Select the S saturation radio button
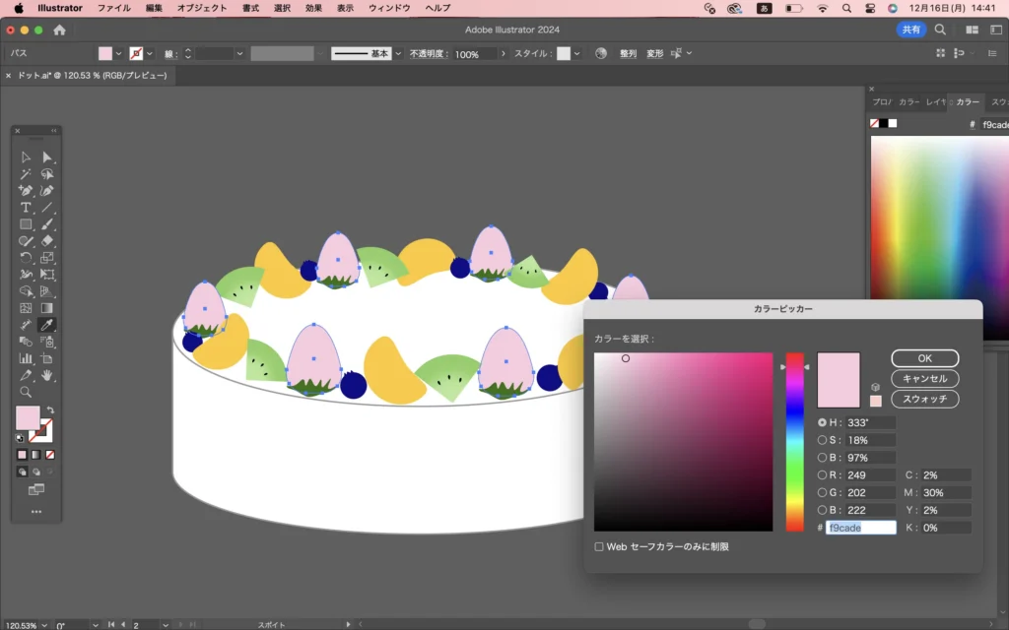The height and width of the screenshot is (630, 1009). click(x=823, y=440)
